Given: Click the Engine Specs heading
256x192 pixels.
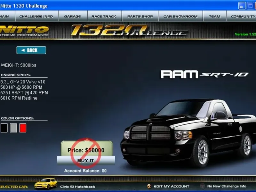Looking at the screenshot, I should (x=16, y=75).
